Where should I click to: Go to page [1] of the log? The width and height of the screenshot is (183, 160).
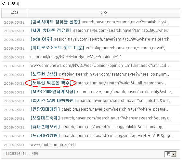(x=7, y=154)
